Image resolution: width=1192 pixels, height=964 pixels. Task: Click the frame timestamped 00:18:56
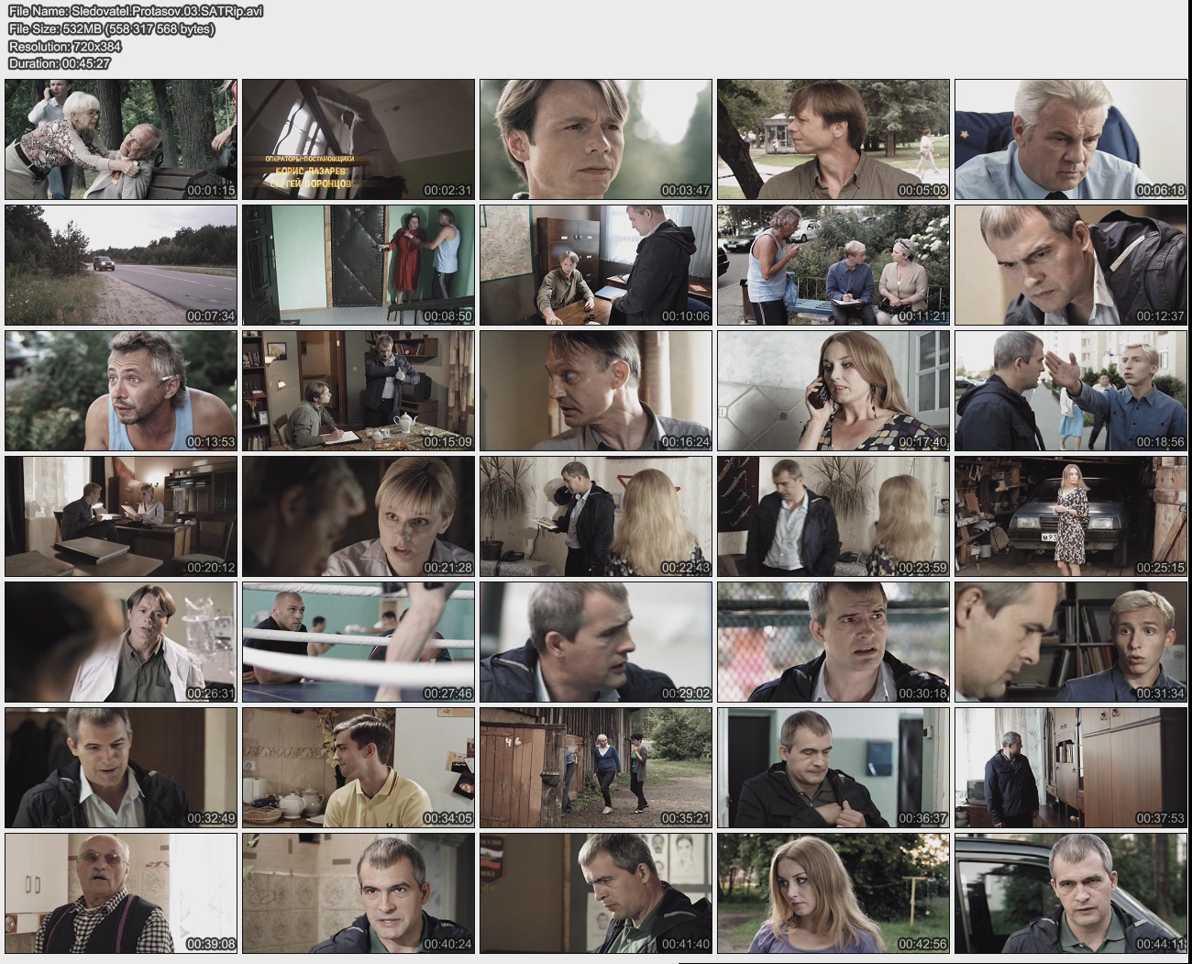click(1071, 391)
